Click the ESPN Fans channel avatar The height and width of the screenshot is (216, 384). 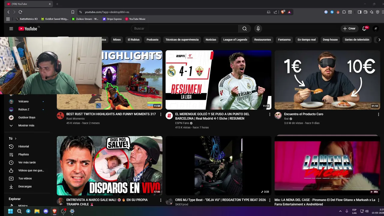pos(169,116)
